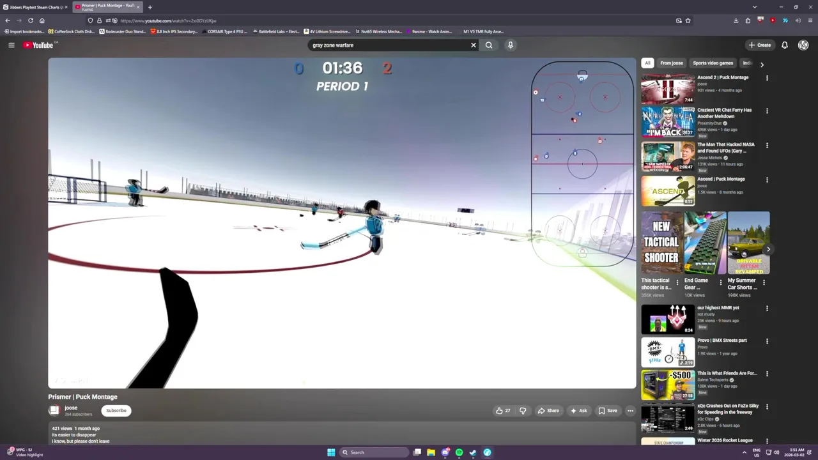Open Craziest VR Chat Furry video thumbnail
This screenshot has height=460, width=818.
[668, 122]
